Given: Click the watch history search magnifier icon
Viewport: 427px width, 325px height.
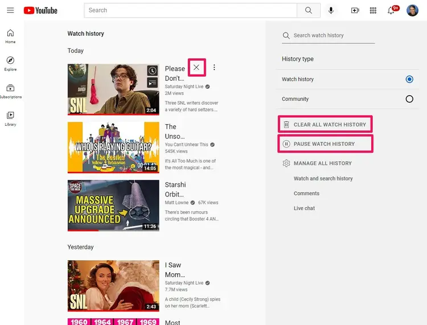Looking at the screenshot, I should click(286, 35).
